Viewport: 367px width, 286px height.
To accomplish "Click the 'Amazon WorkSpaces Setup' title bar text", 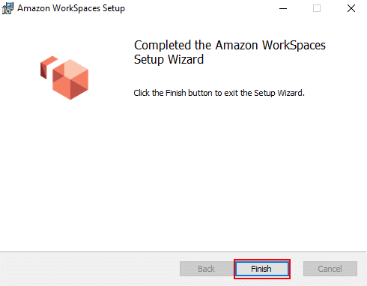I will (71, 8).
